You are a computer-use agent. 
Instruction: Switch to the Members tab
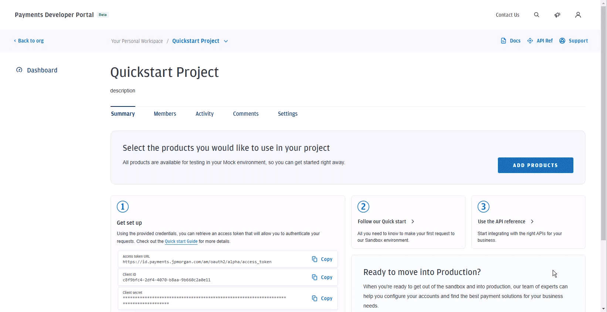(165, 114)
